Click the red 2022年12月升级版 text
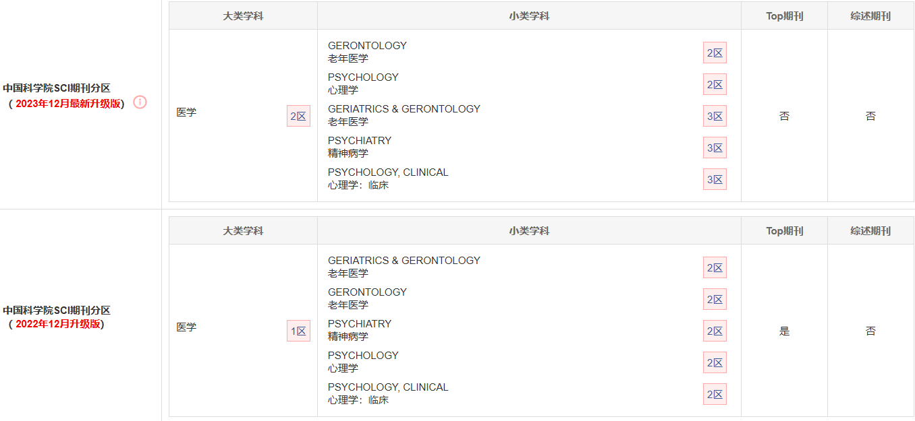The image size is (915, 421). pyautogui.click(x=58, y=324)
